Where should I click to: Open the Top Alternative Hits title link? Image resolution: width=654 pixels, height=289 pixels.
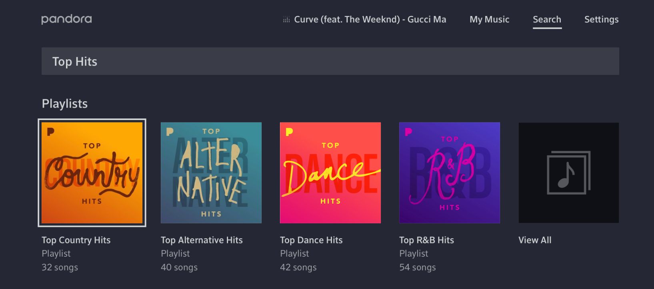tap(202, 240)
